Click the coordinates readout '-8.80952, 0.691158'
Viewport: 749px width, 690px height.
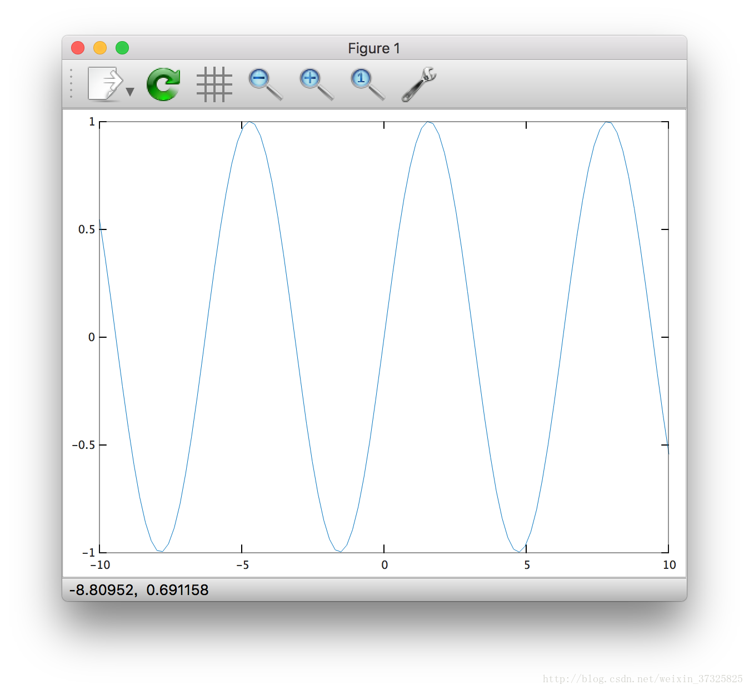click(x=139, y=590)
